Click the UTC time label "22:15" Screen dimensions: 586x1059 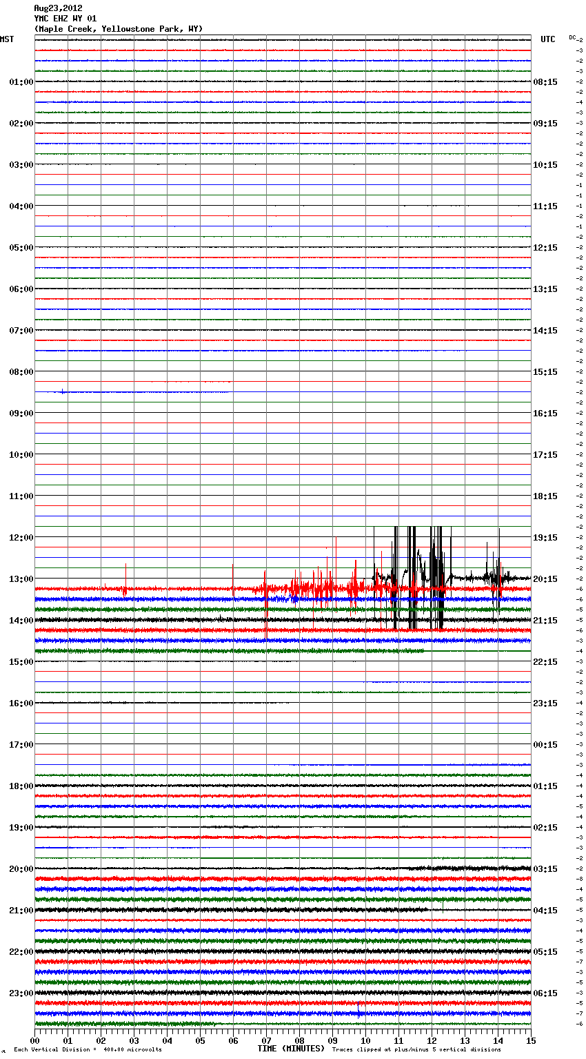545,662
